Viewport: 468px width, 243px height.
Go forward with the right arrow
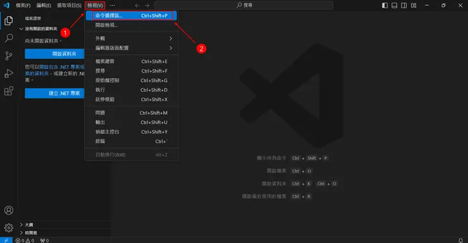(147, 5)
